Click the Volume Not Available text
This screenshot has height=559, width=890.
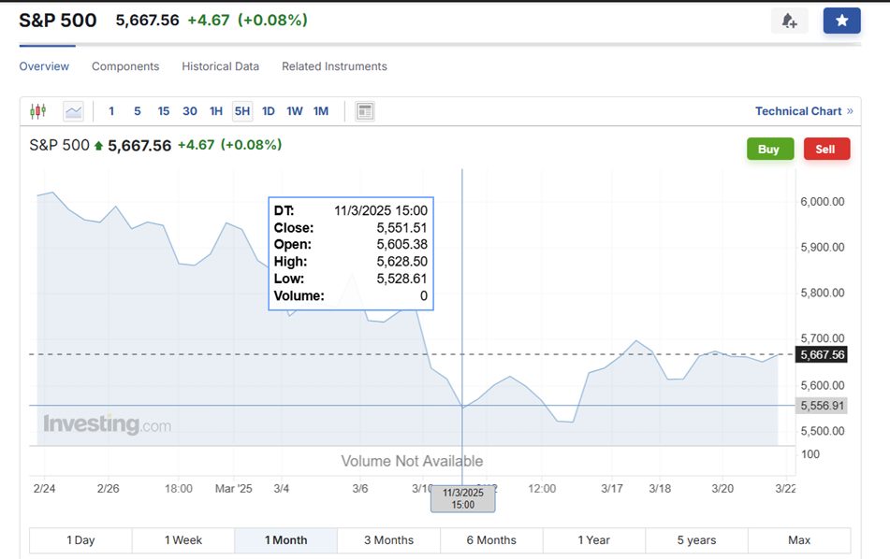(412, 461)
